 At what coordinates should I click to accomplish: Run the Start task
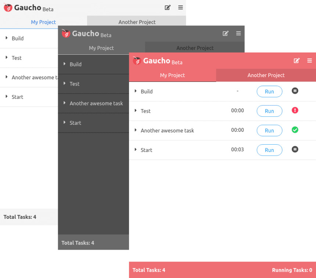click(269, 150)
